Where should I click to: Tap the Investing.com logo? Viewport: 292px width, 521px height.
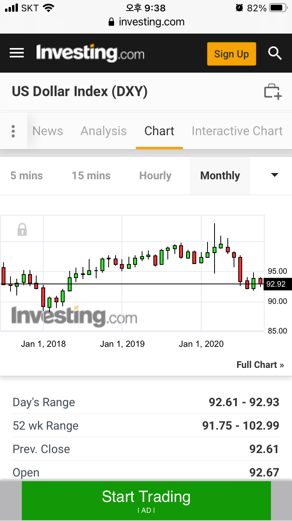click(90, 54)
